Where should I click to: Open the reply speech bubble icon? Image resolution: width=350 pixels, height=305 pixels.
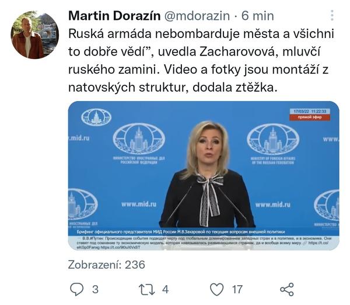(77, 289)
